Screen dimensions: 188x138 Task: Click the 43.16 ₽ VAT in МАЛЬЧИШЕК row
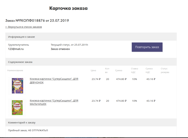click(151, 101)
